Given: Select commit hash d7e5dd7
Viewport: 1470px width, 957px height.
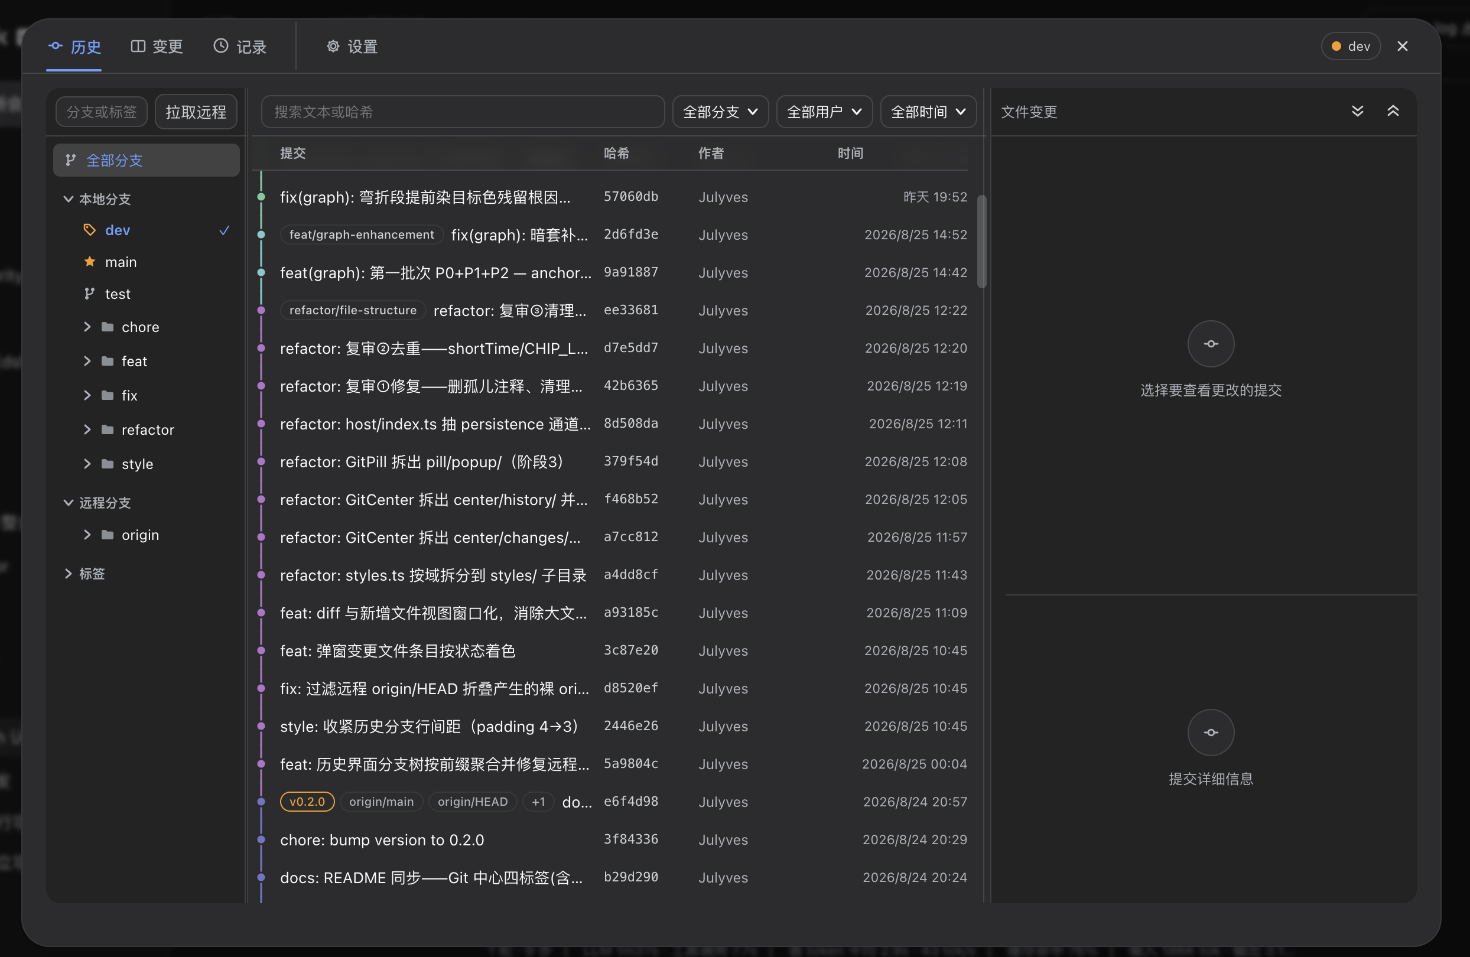Looking at the screenshot, I should tap(630, 348).
